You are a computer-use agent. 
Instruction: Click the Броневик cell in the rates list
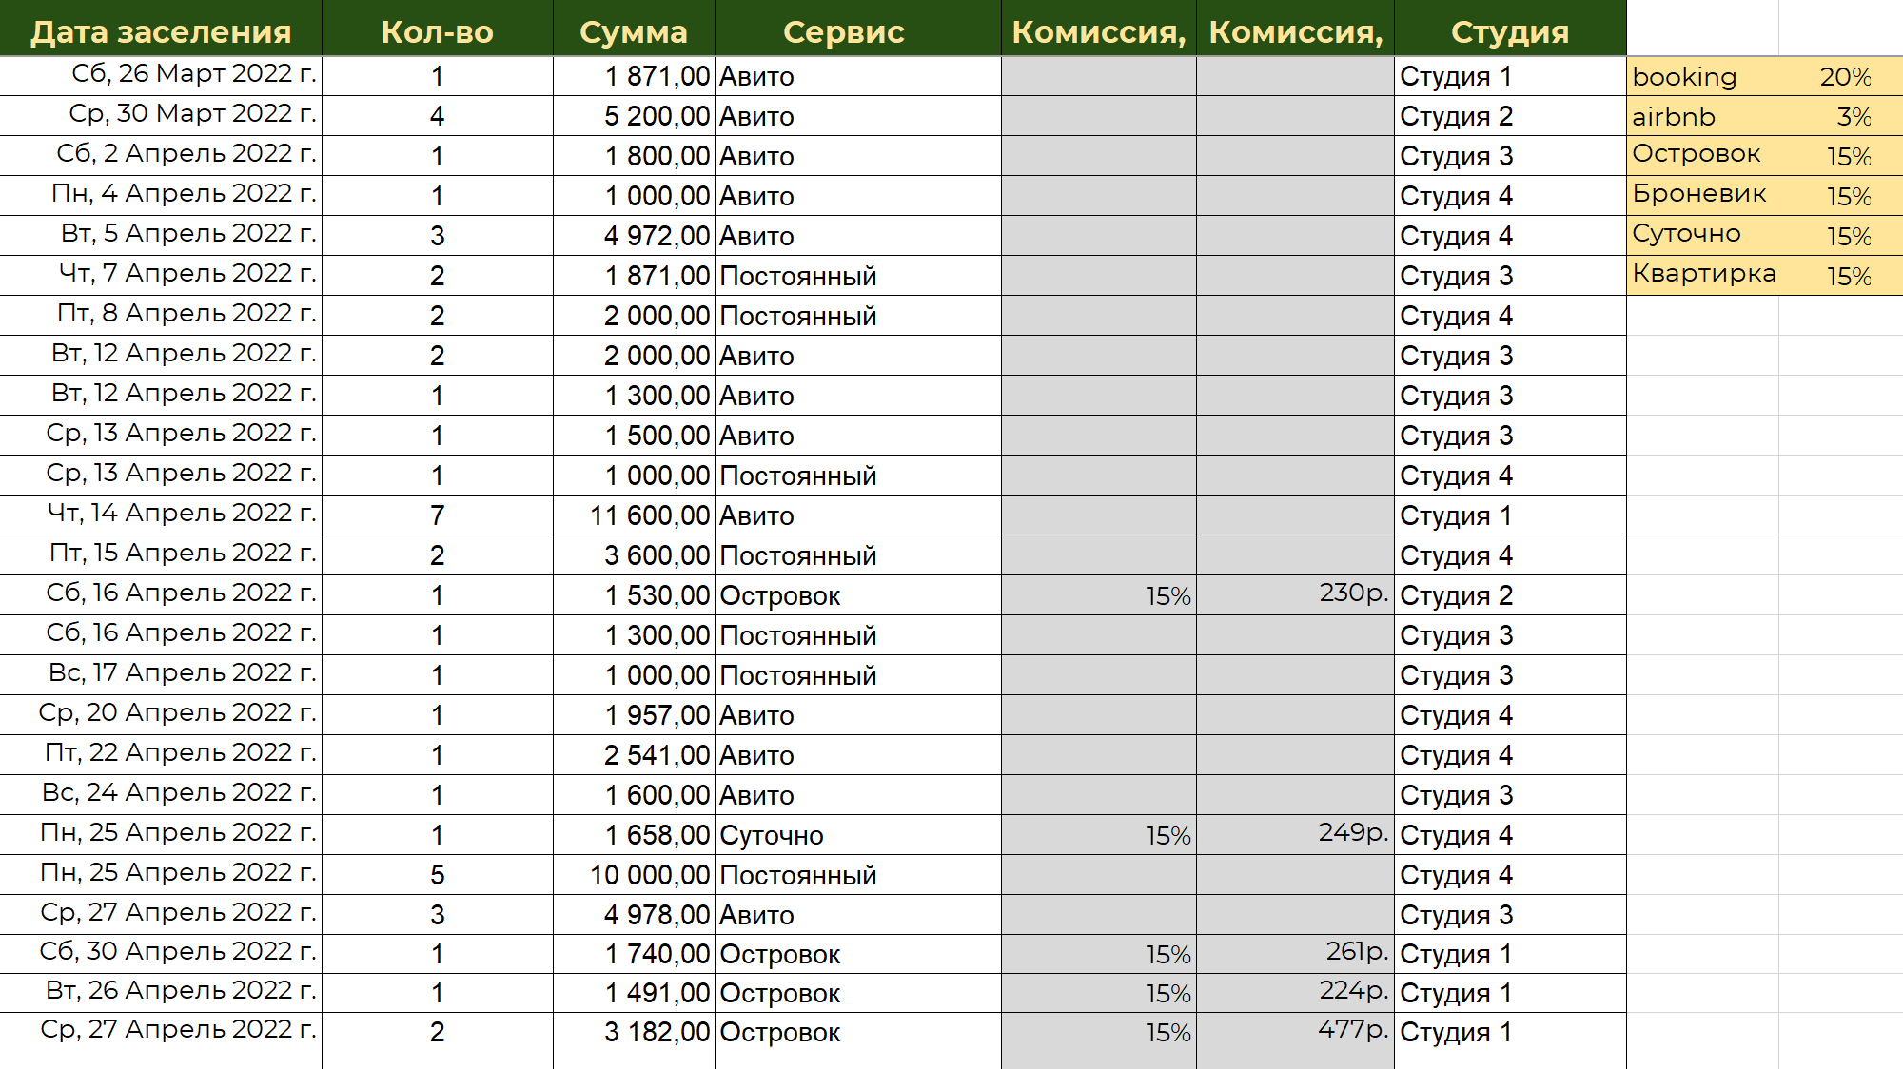[1702, 196]
